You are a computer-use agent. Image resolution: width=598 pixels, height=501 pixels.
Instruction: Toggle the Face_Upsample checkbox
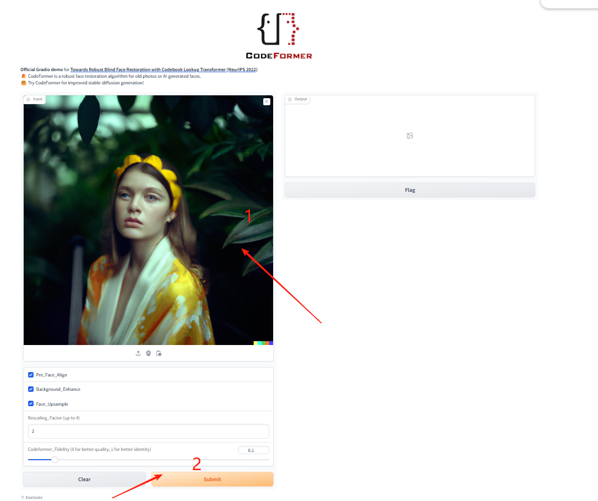[31, 403]
